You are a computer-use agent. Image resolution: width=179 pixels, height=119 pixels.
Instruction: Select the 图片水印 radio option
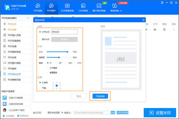(40, 39)
